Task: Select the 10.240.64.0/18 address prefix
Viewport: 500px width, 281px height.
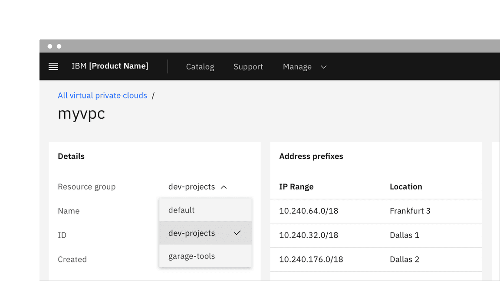Action: [x=309, y=211]
